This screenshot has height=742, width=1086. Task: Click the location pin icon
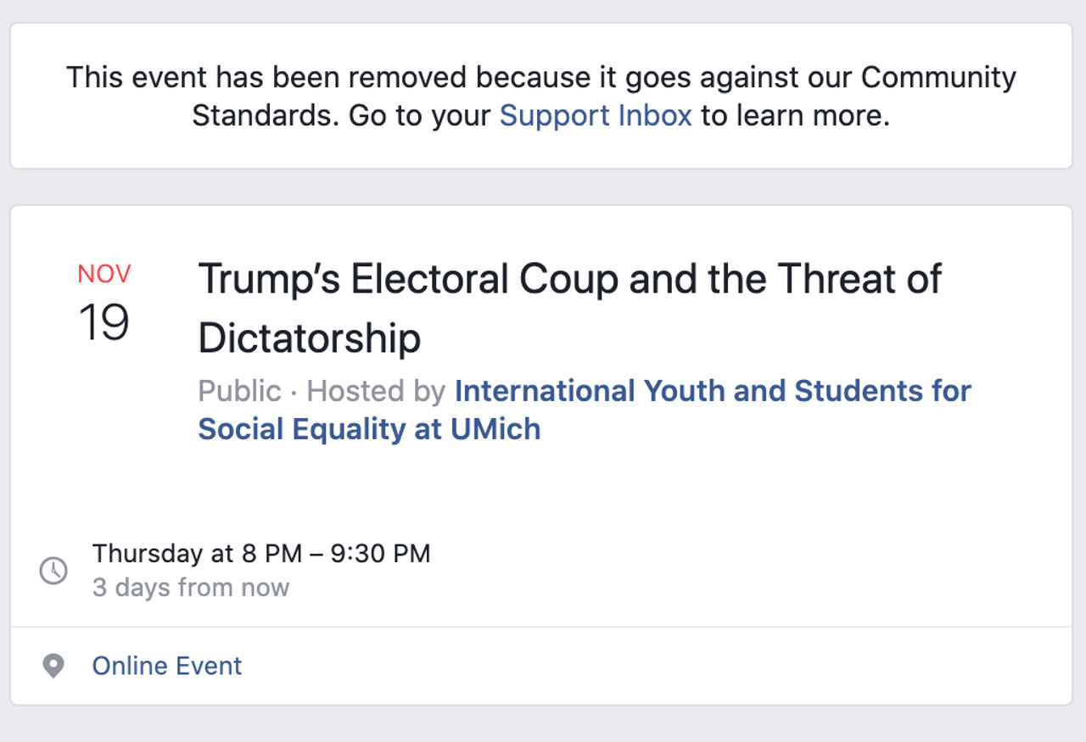[53, 667]
